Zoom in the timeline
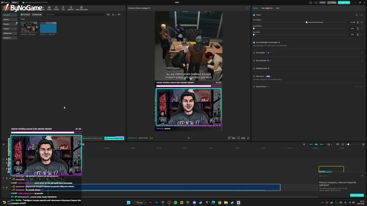Screen dimensions: 367x206 [x=364, y=144]
